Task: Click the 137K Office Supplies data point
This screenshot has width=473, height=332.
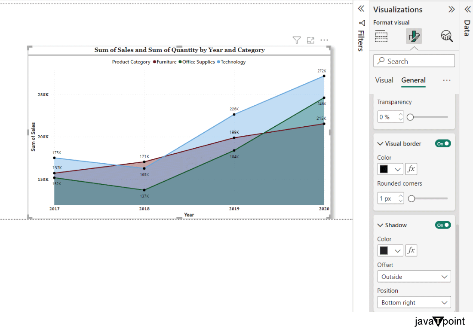Action: 144,190
